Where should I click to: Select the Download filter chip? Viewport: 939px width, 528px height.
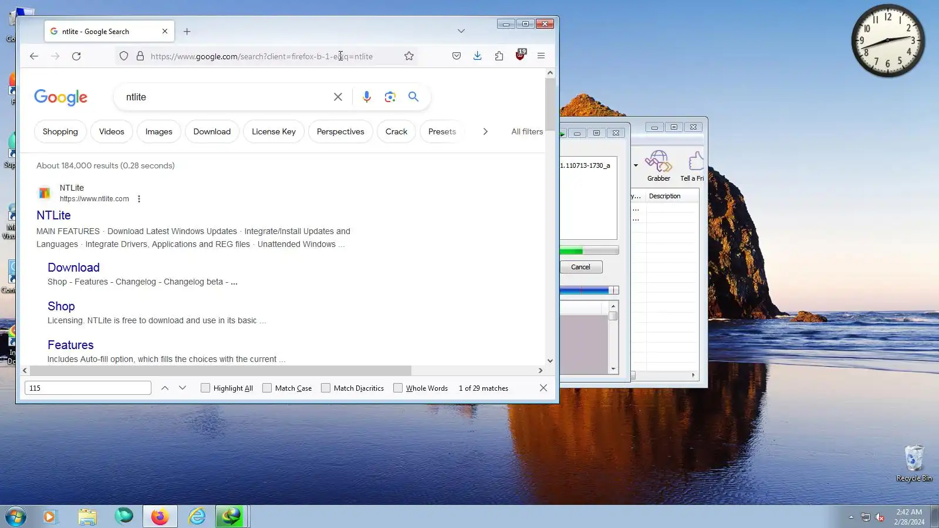coord(212,131)
